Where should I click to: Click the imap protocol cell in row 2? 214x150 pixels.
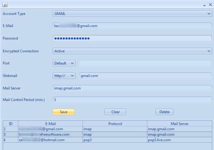tap(115, 129)
